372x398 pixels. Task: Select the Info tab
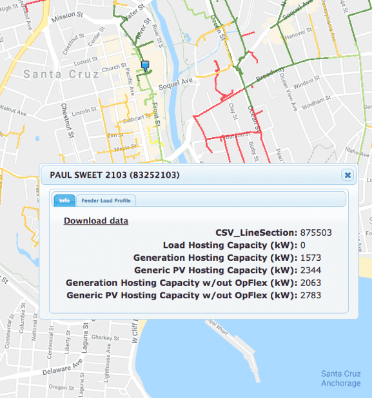tap(64, 200)
